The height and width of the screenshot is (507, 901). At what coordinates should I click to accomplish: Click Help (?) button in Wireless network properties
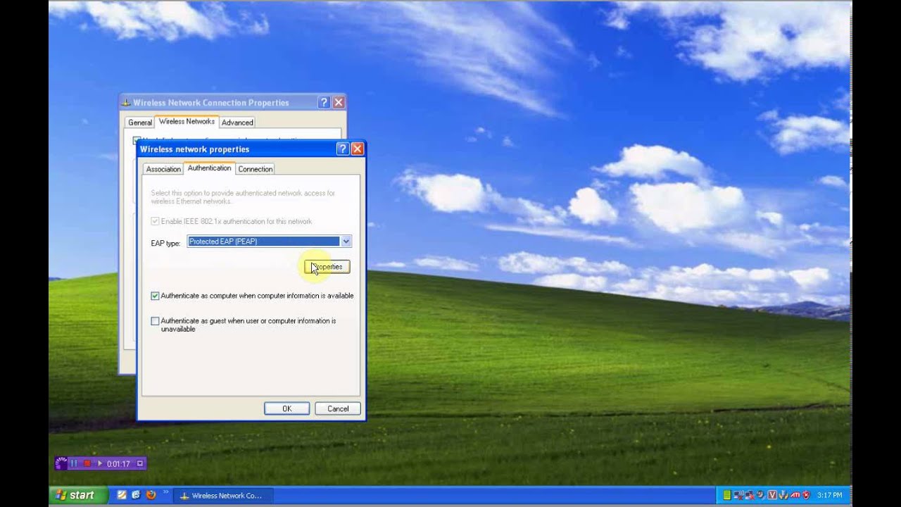click(343, 149)
